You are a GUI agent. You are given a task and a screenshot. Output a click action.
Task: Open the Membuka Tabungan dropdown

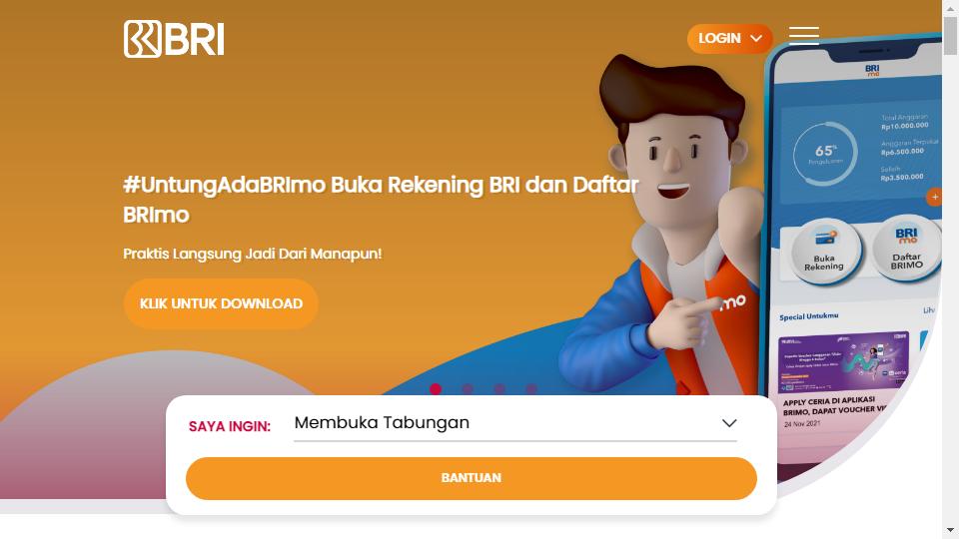click(515, 423)
